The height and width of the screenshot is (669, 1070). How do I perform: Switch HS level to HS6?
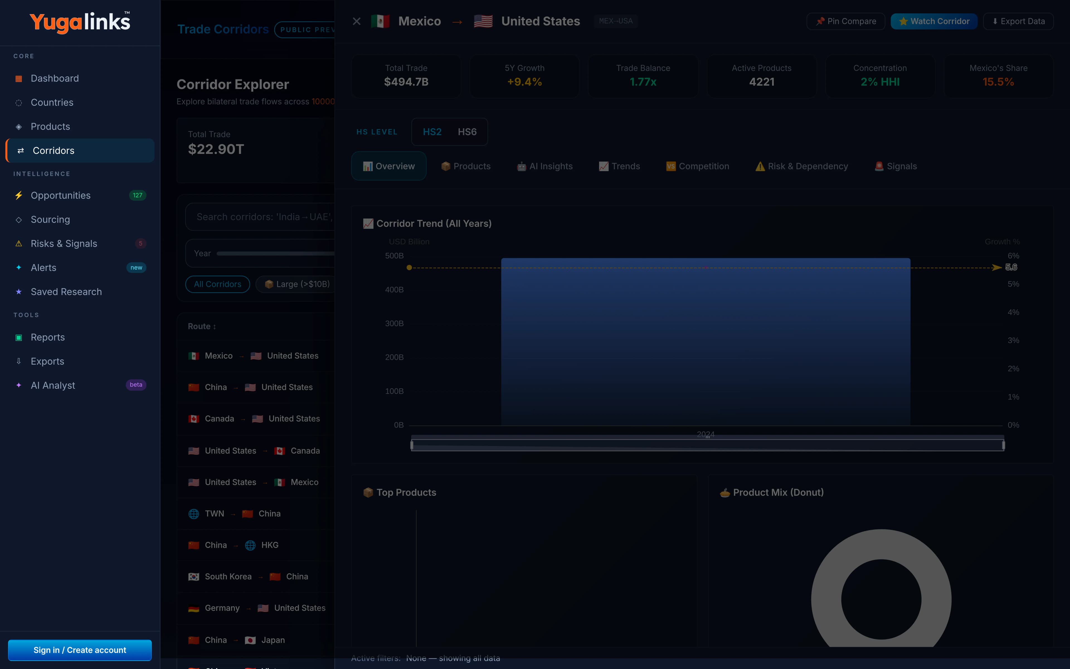coord(467,132)
